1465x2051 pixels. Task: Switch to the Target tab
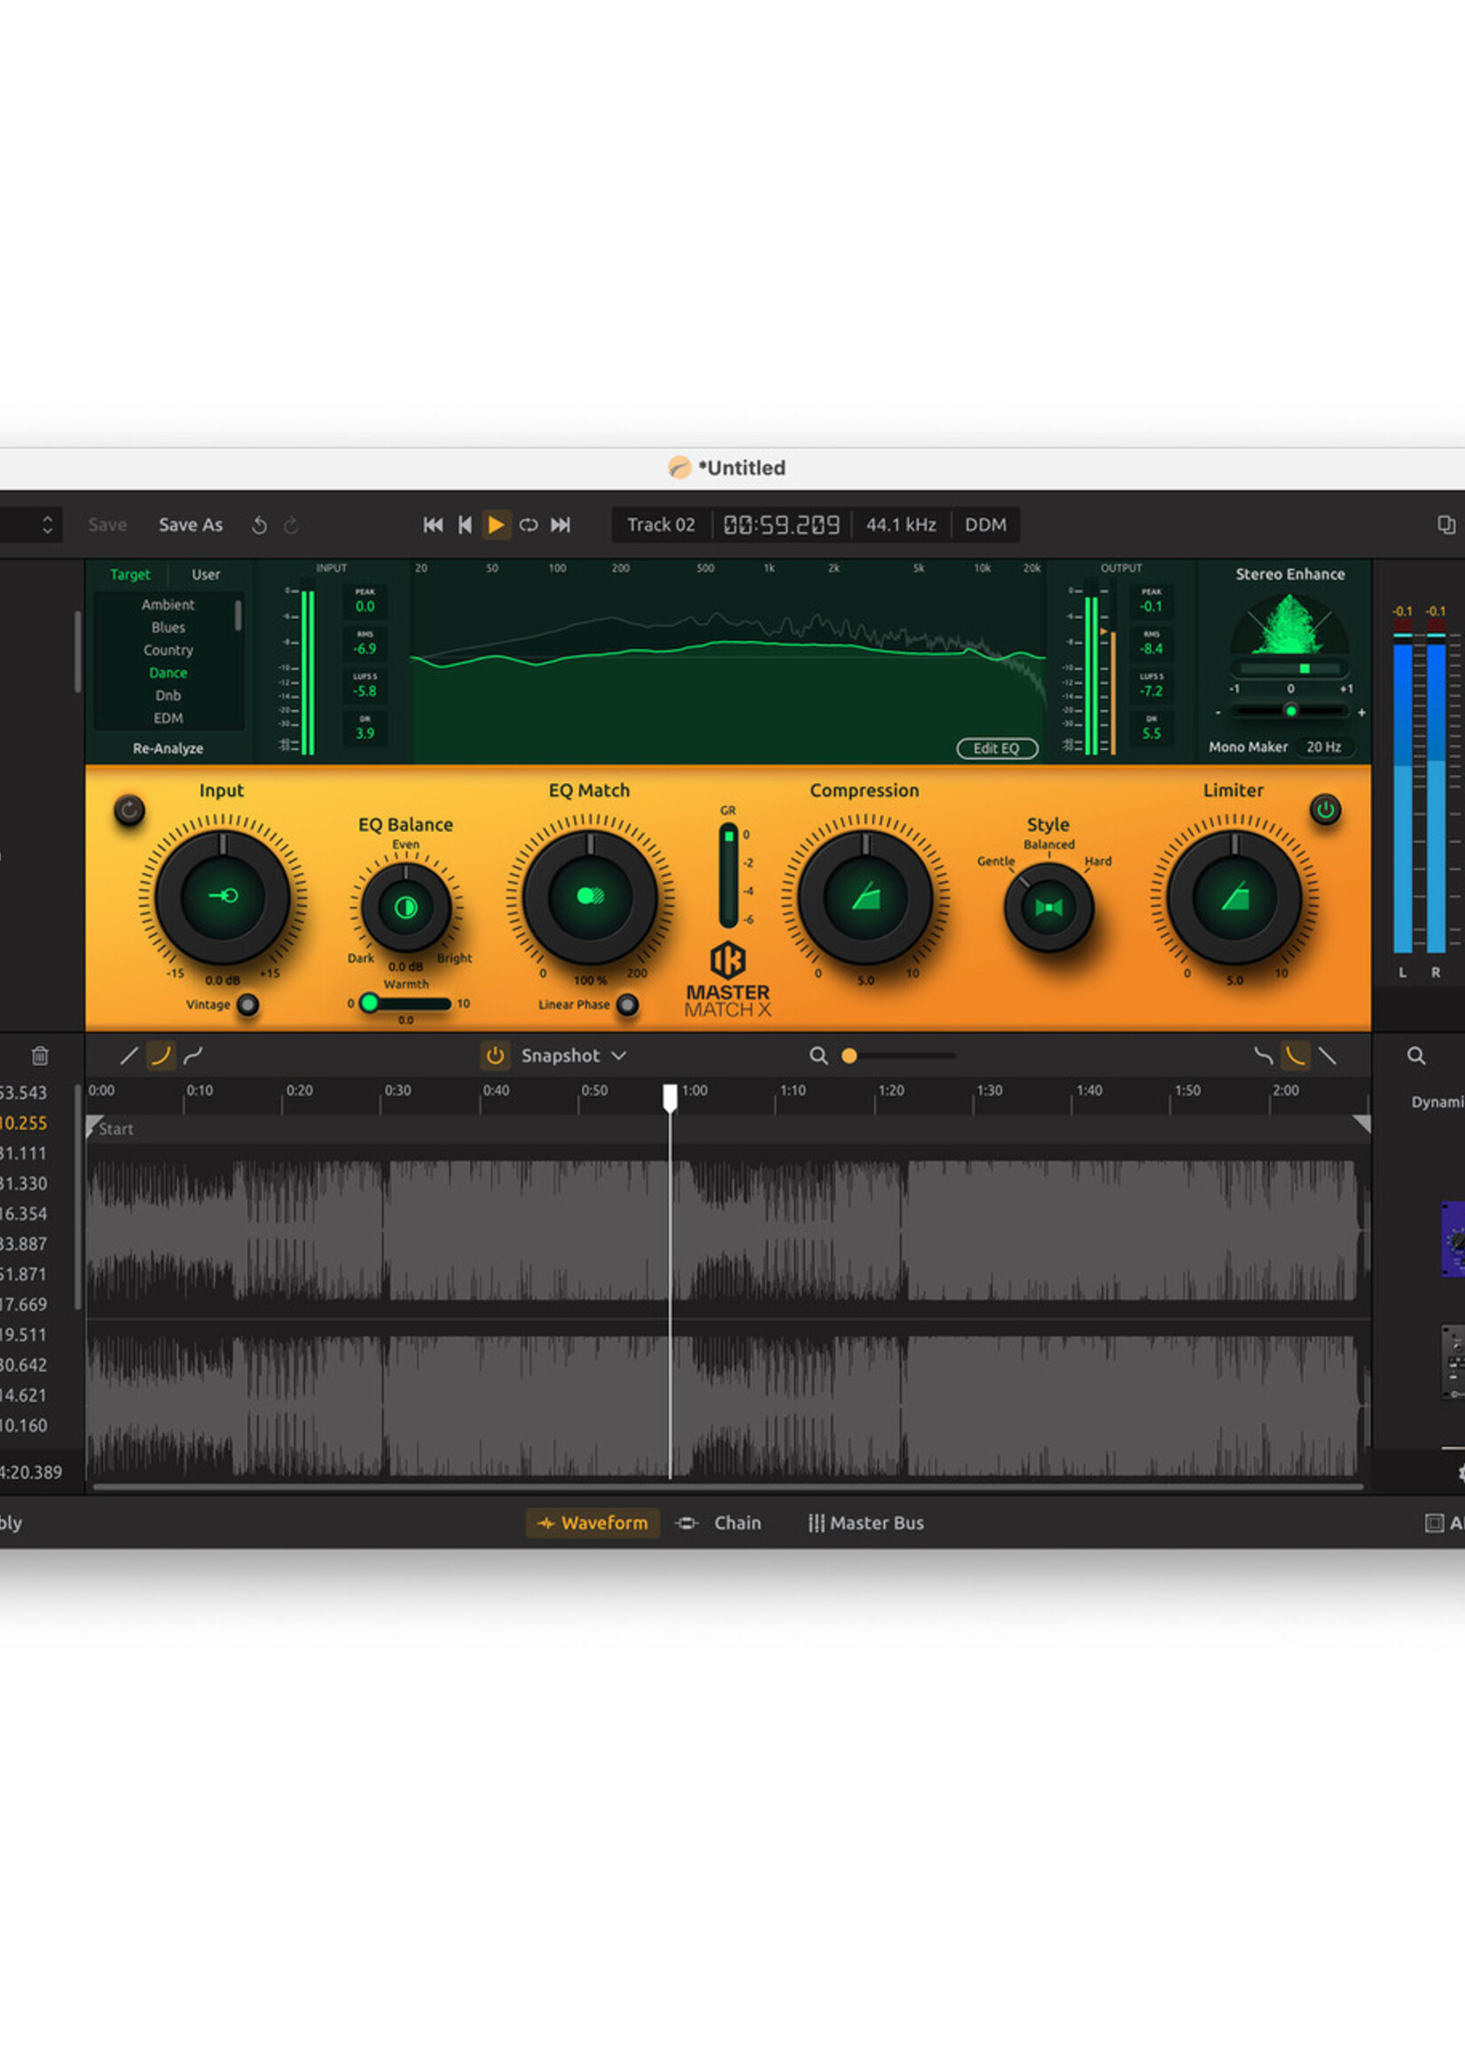point(129,575)
